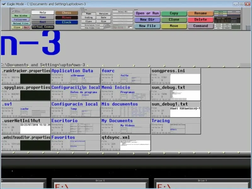The image size is (252, 189).
Task: Open the .sv1 directory panel
Action: pos(26,109)
